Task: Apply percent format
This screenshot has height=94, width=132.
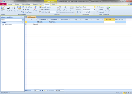Action: [x=80, y=12]
